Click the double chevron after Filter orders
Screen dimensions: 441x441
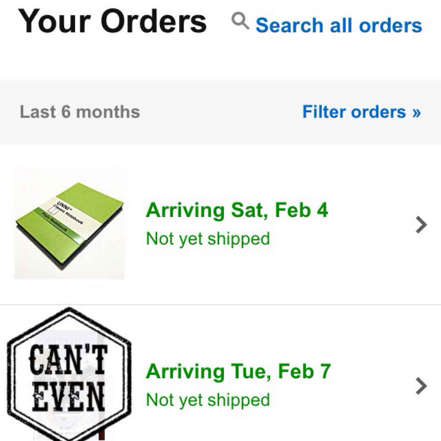point(416,112)
